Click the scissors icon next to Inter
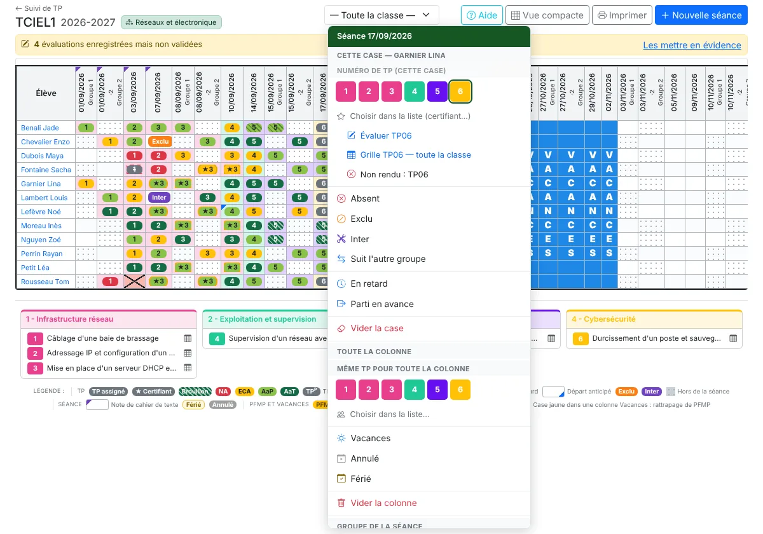 [x=341, y=239]
